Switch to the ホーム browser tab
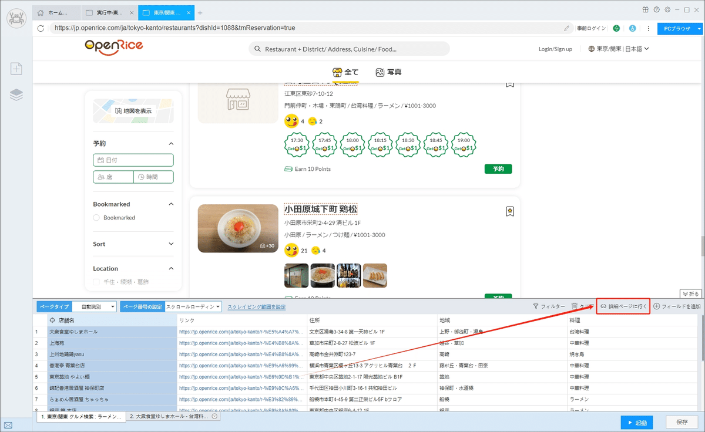This screenshot has width=705, height=432. pos(56,12)
